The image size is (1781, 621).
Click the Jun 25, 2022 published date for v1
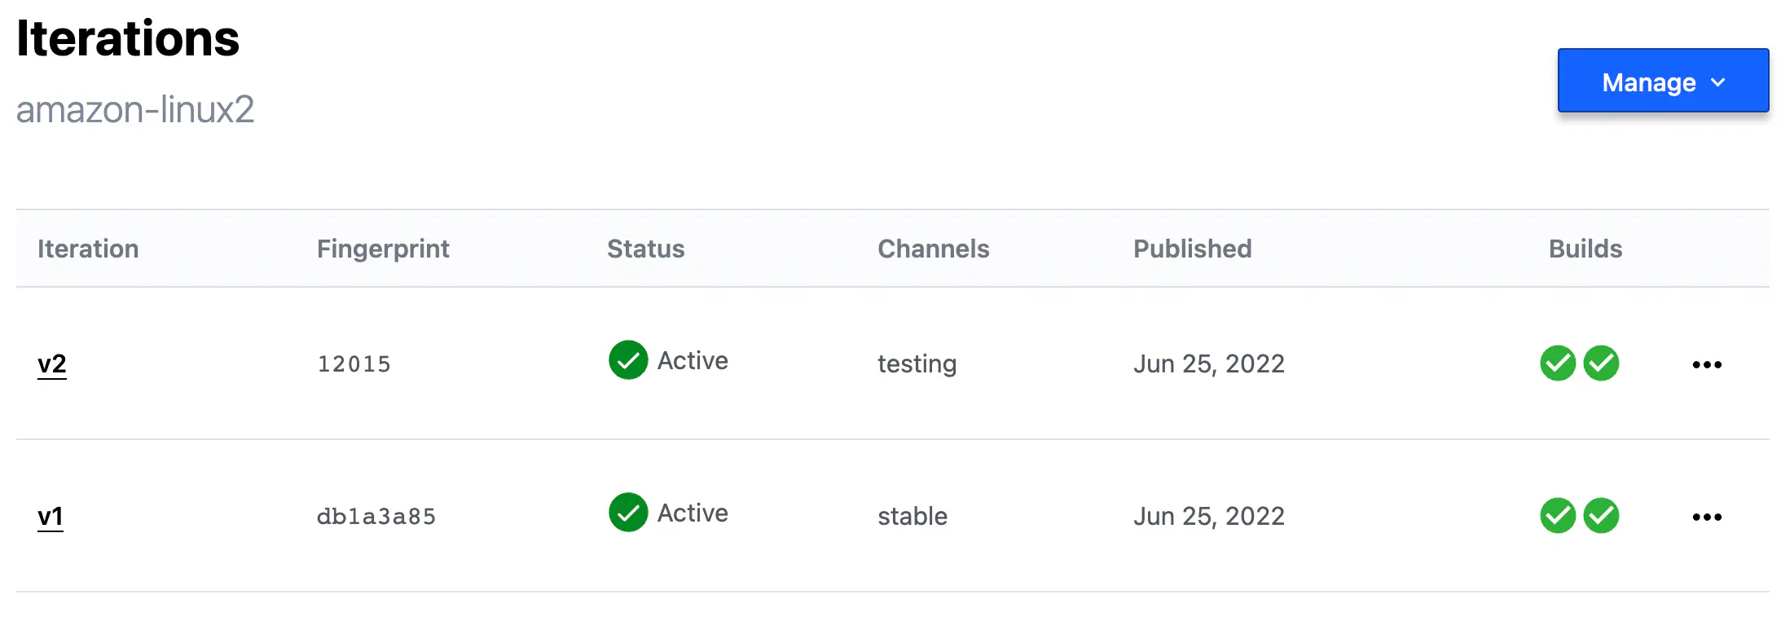[x=1209, y=515]
